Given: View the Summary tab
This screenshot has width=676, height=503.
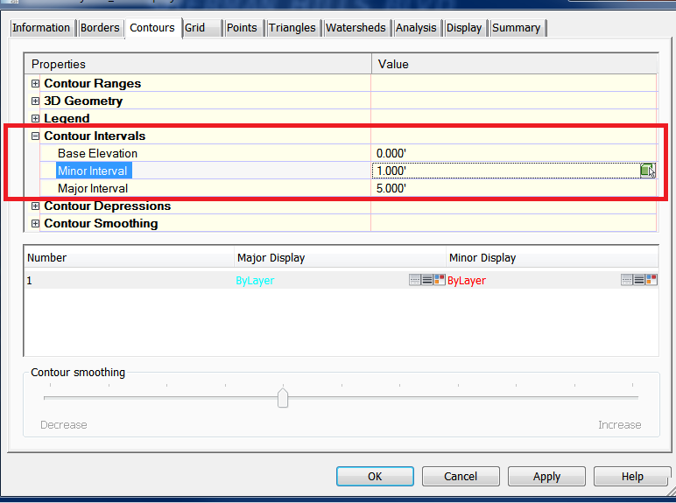Looking at the screenshot, I should (517, 28).
